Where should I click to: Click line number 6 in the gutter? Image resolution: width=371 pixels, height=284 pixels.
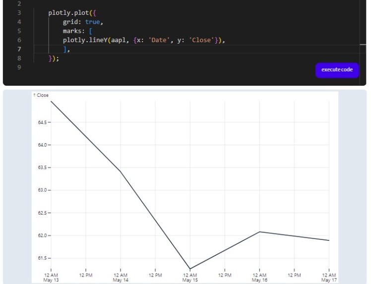[x=19, y=40]
